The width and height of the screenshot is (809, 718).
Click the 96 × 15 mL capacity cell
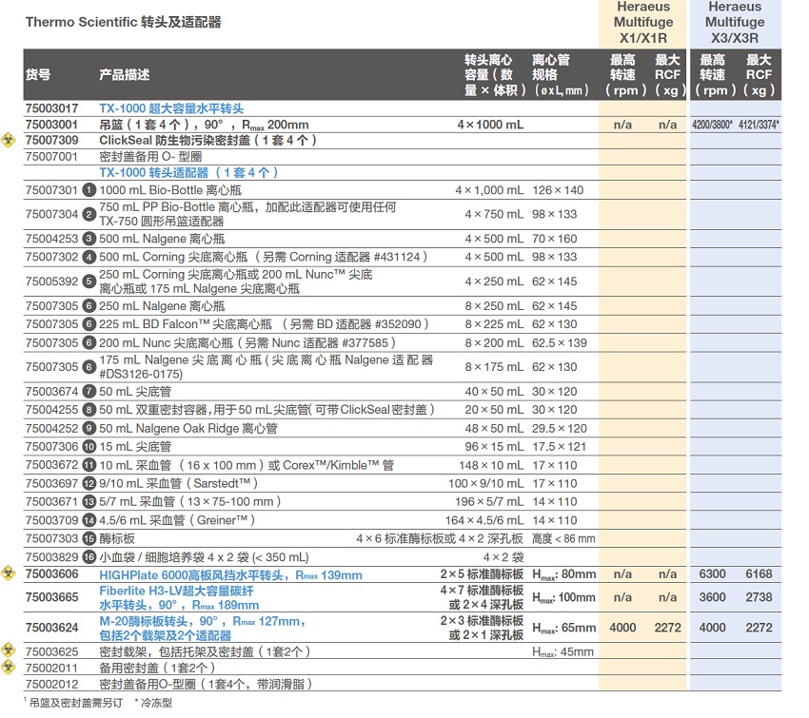pos(494,446)
